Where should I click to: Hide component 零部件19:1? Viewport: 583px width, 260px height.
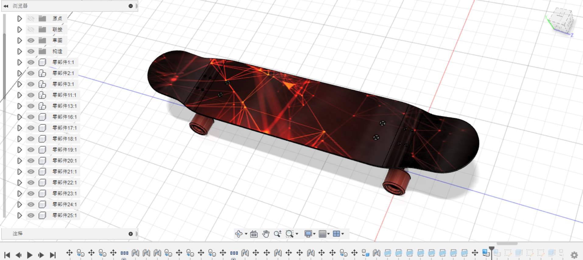31,150
